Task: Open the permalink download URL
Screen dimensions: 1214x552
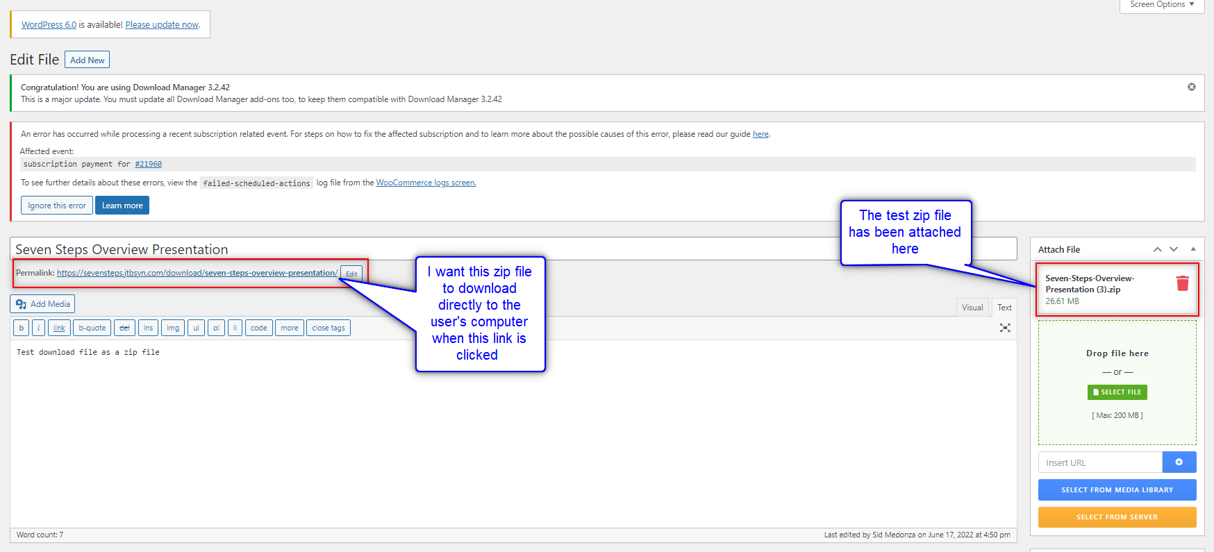Action: [197, 273]
